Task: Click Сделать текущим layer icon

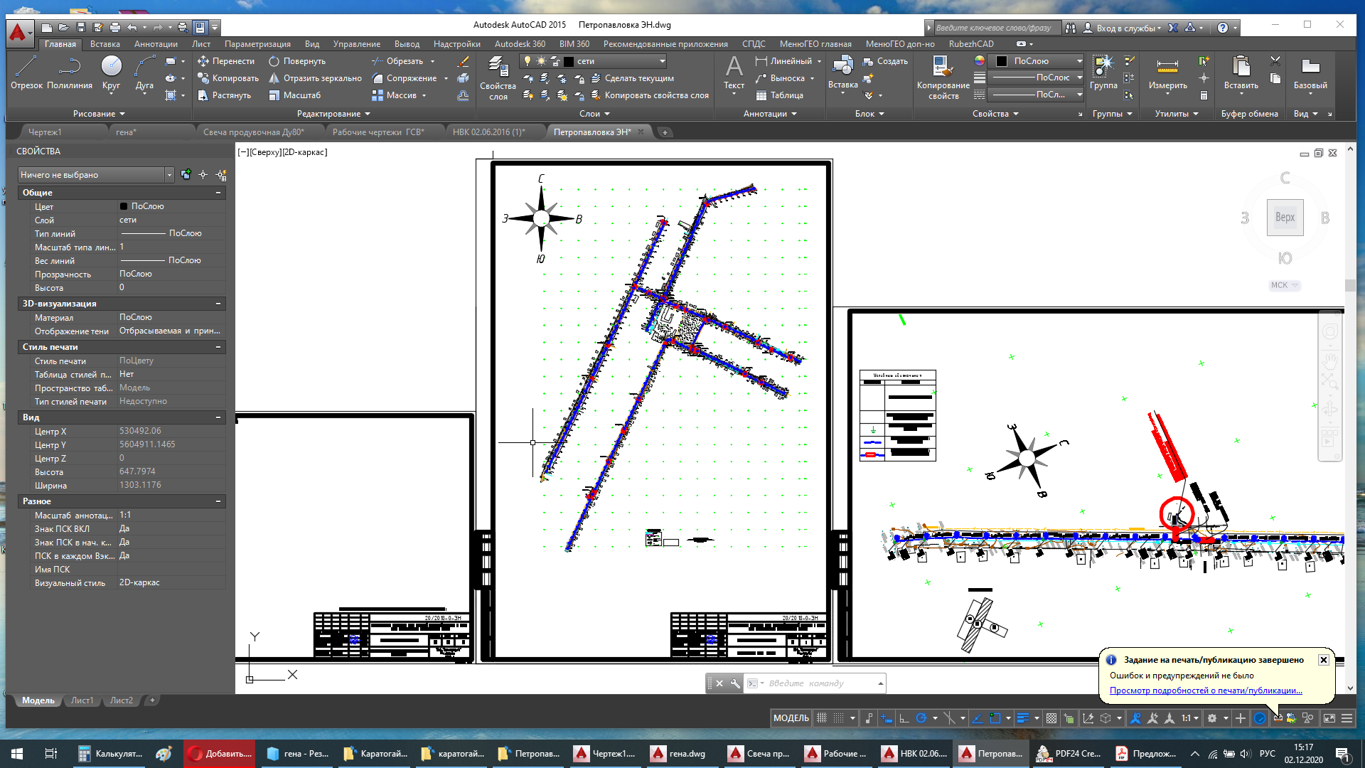Action: [x=632, y=78]
